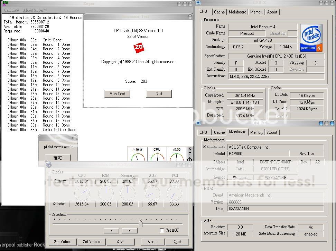This screenshot has width=336, height=251.
Task: Switch to Memory tab in upper CPU-Z window
Action: 256,12
